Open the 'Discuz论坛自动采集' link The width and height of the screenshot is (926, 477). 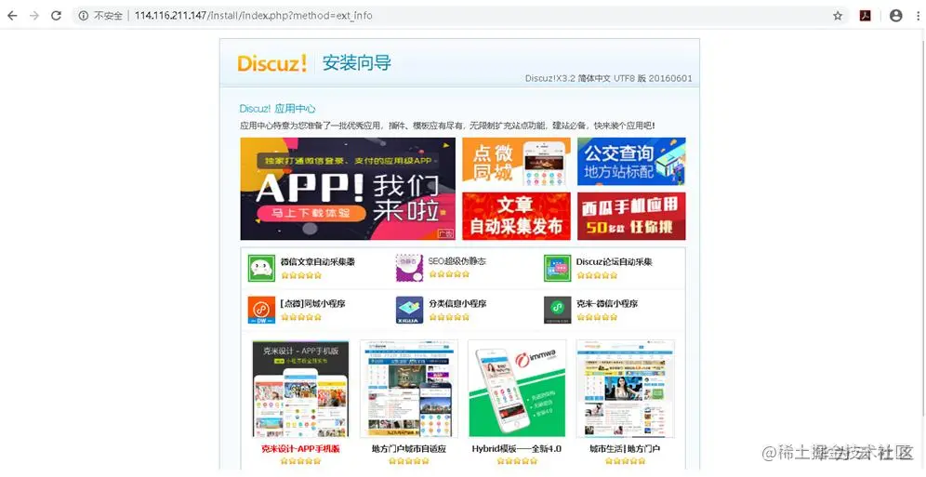615,261
